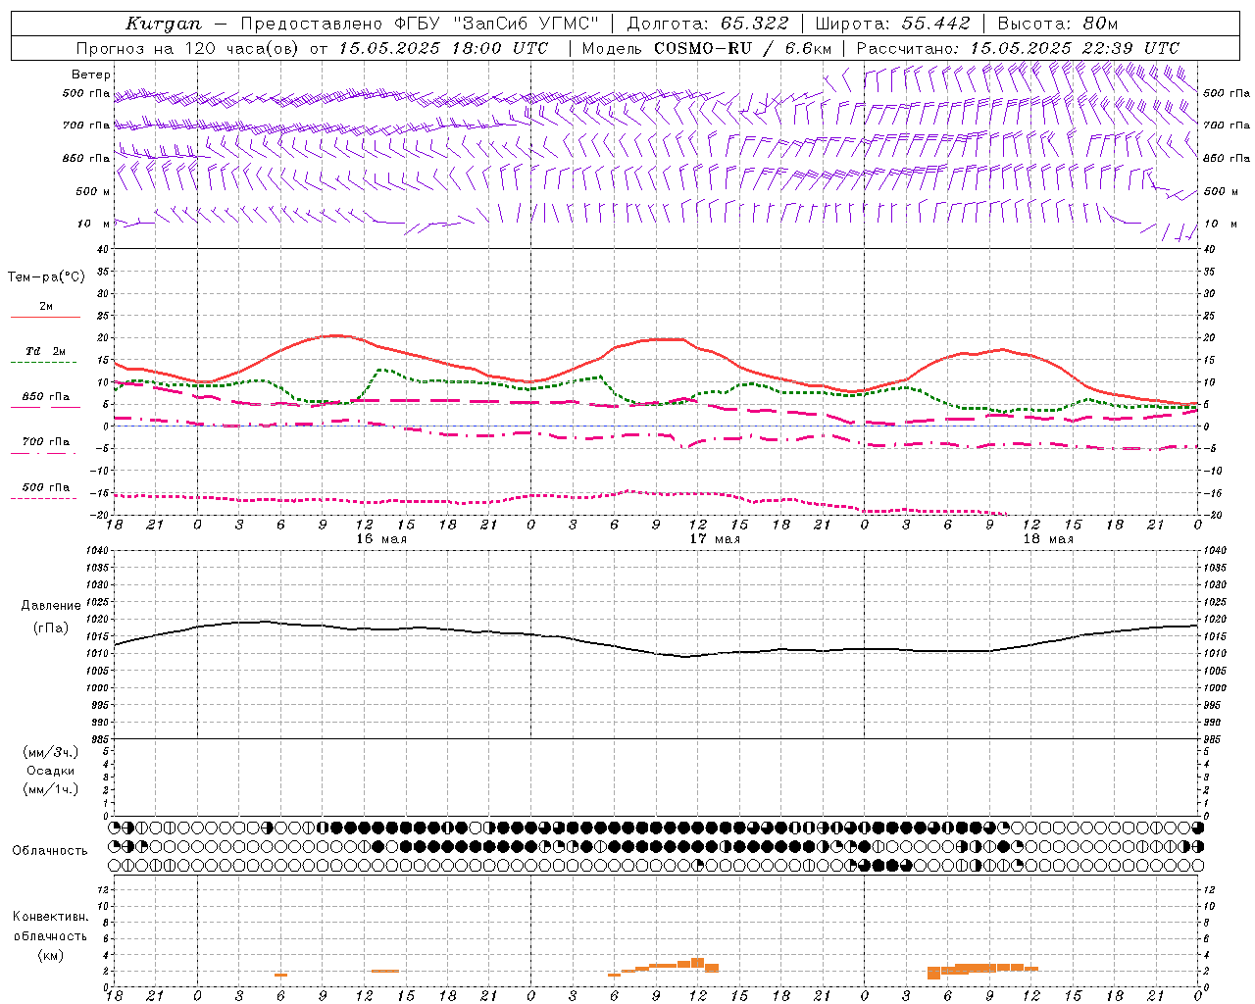The image size is (1255, 1004).
Task: Click the Конвективн. label
Action: coord(50,917)
